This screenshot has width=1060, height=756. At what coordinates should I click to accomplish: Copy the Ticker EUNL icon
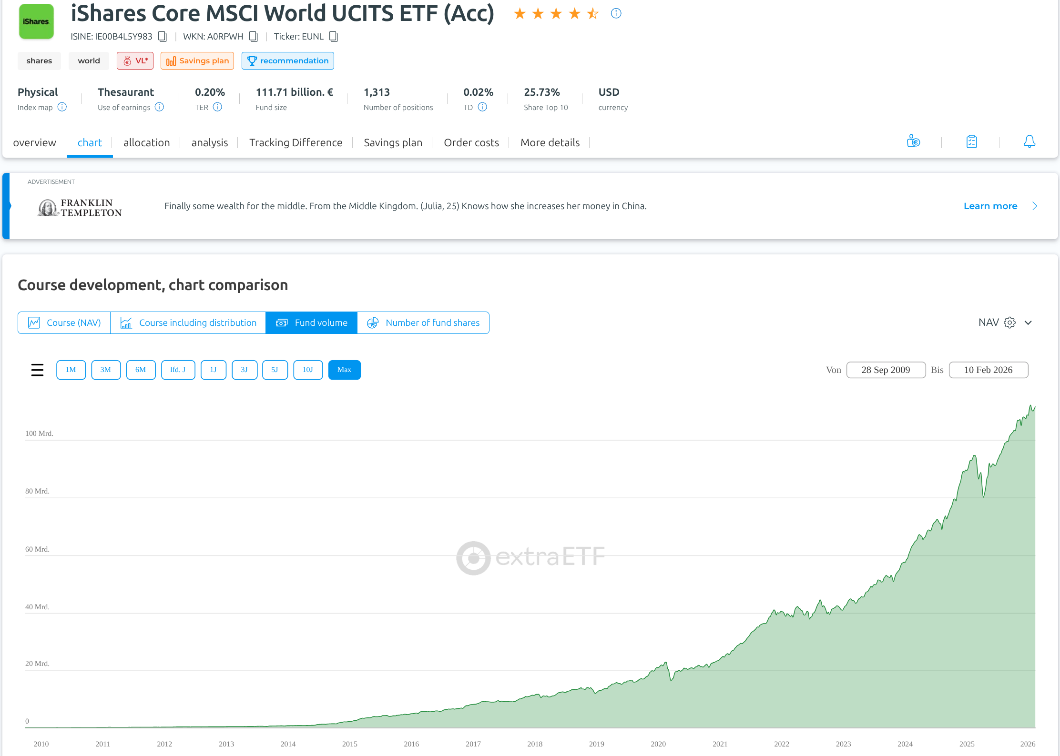[x=334, y=37]
